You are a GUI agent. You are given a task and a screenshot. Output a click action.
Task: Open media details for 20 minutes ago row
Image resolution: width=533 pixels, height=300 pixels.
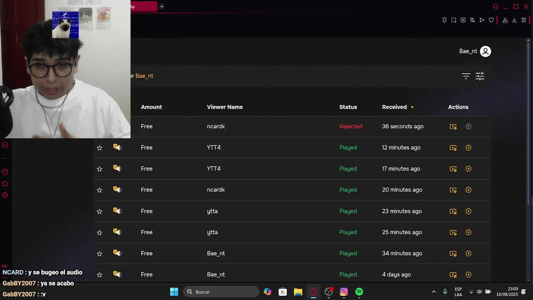453,190
